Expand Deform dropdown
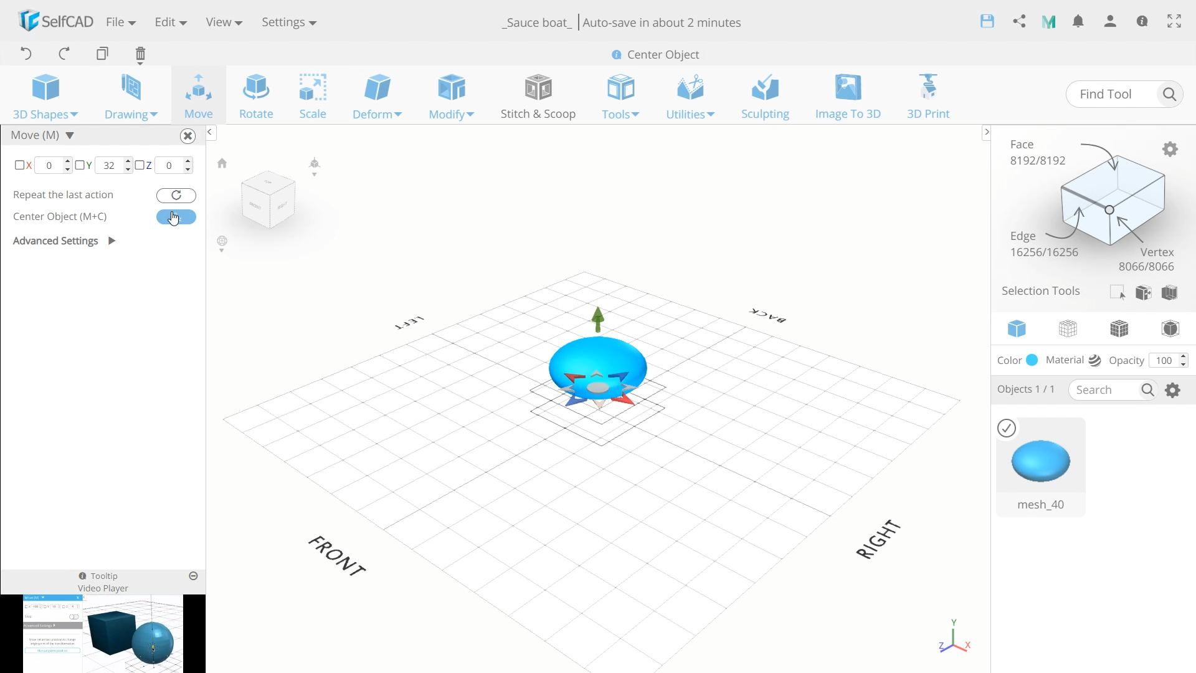 (x=377, y=97)
